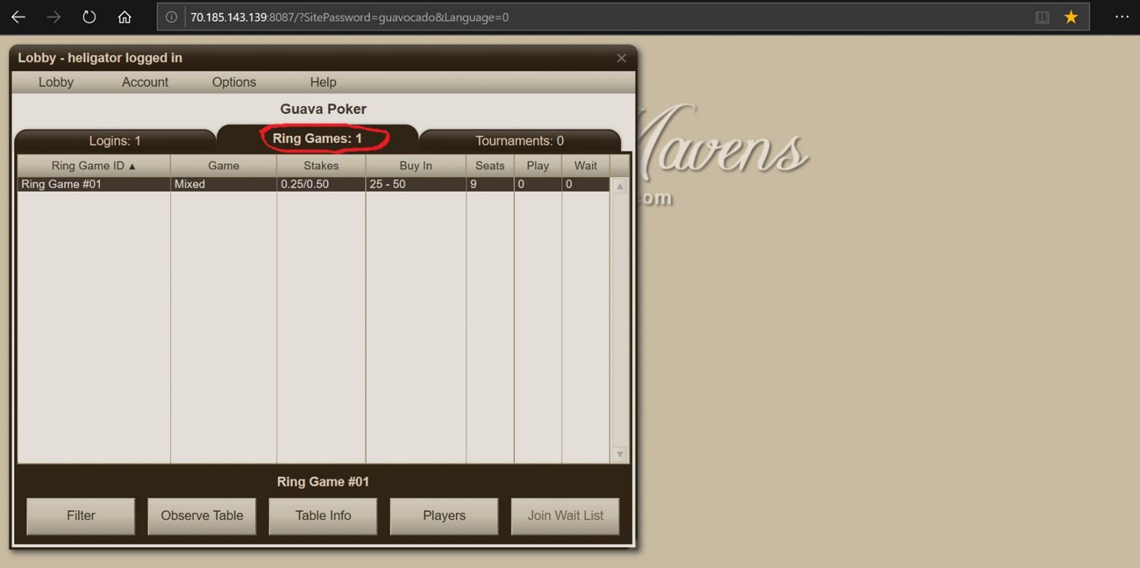The width and height of the screenshot is (1140, 568).
Task: Click the scrollbar down arrow
Action: coord(620,454)
